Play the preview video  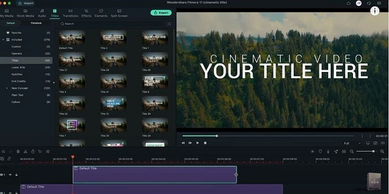point(198,143)
